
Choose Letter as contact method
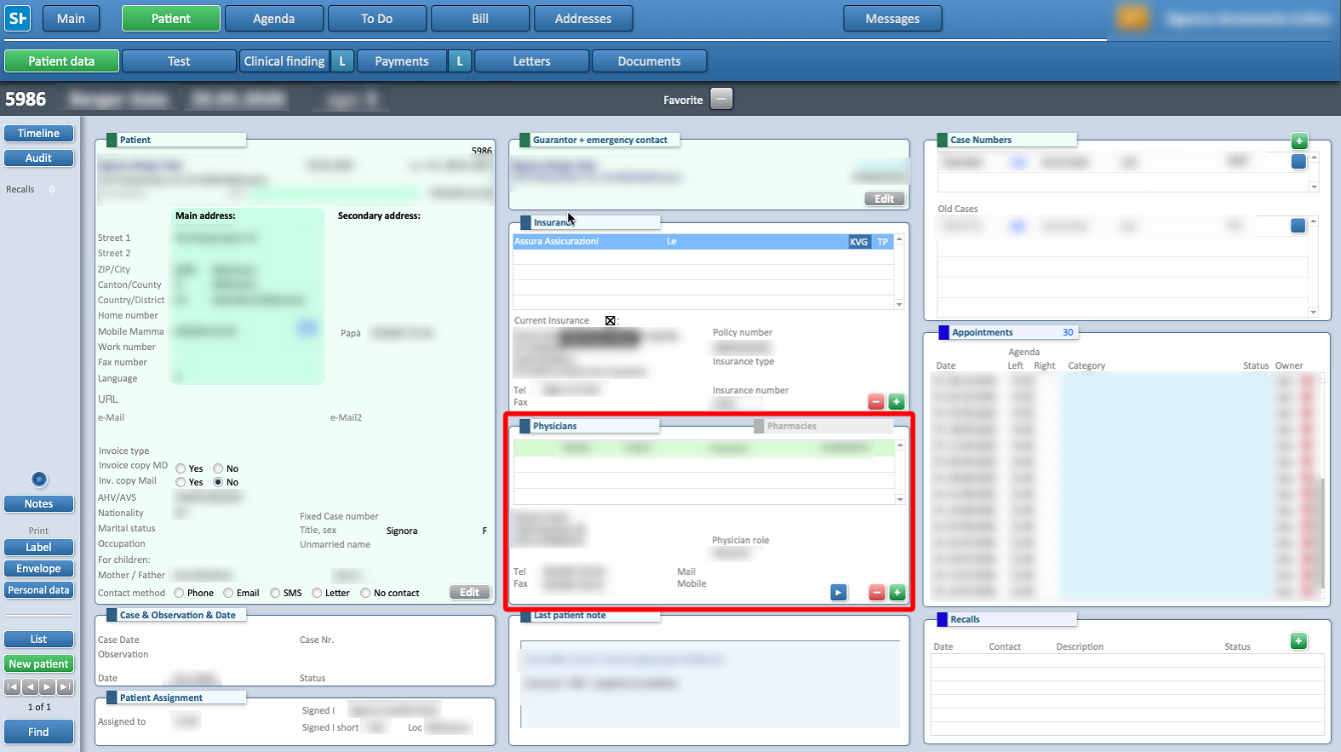pyautogui.click(x=317, y=593)
